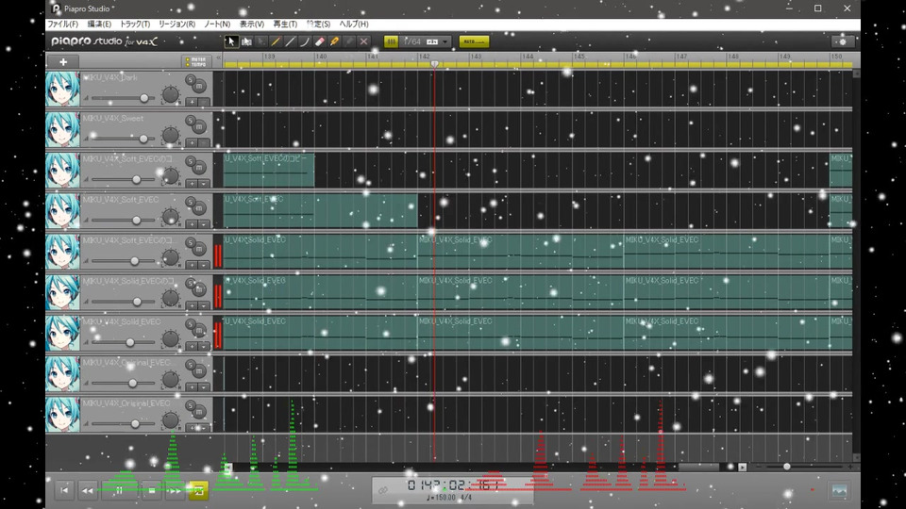The image size is (906, 509).
Task: Select the U_V4X_Soft_EVECのコピー region
Action: pyautogui.click(x=269, y=170)
